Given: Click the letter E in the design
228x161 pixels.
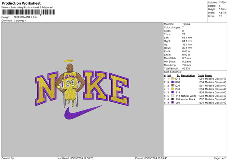Looking at the screenshot, I should (x=119, y=89).
